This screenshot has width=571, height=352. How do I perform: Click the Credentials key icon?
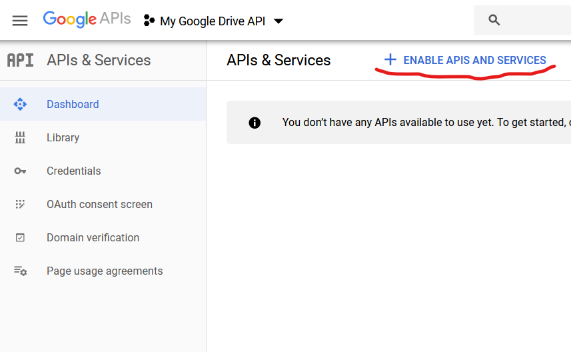click(20, 171)
